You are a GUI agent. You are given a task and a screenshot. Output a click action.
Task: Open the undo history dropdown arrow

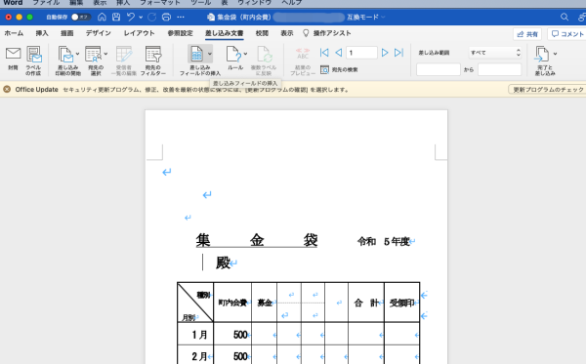click(x=141, y=18)
